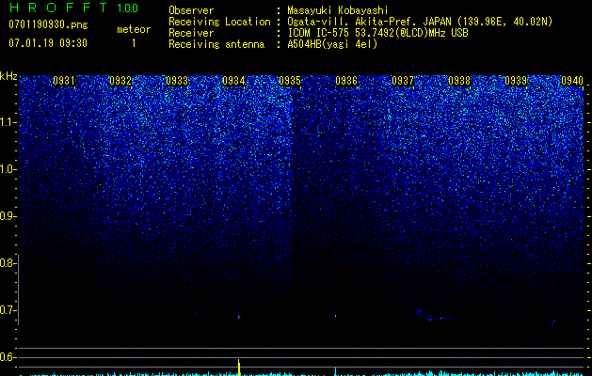Click the 1.1 kHz frequency label
Viewport: 592px width, 376px height.
click(x=7, y=122)
